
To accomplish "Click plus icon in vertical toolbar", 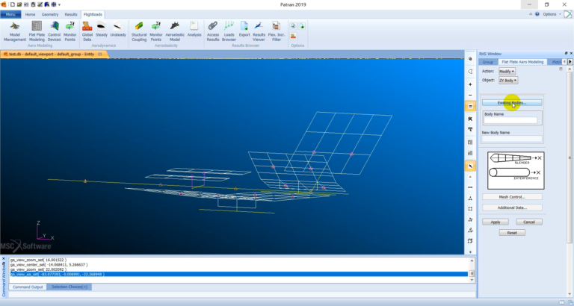I will 470,84.
